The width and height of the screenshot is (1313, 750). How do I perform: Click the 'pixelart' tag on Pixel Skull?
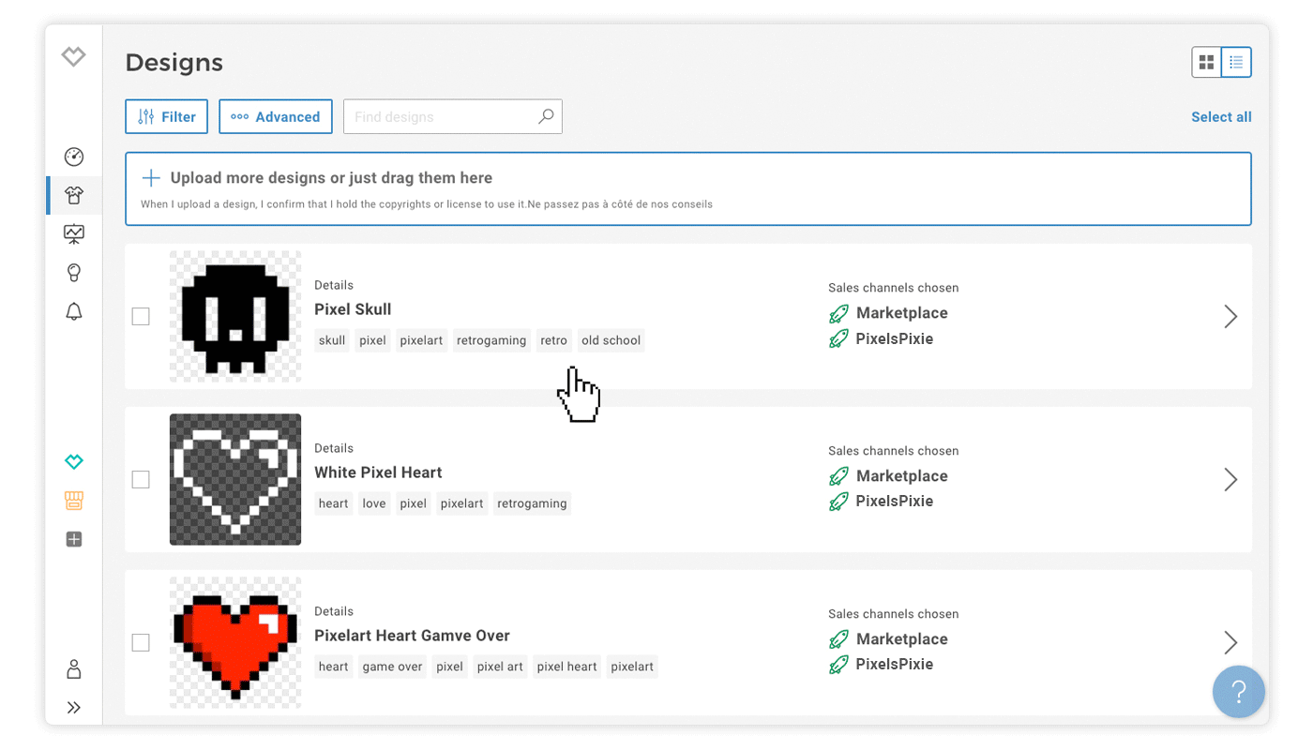tap(421, 340)
